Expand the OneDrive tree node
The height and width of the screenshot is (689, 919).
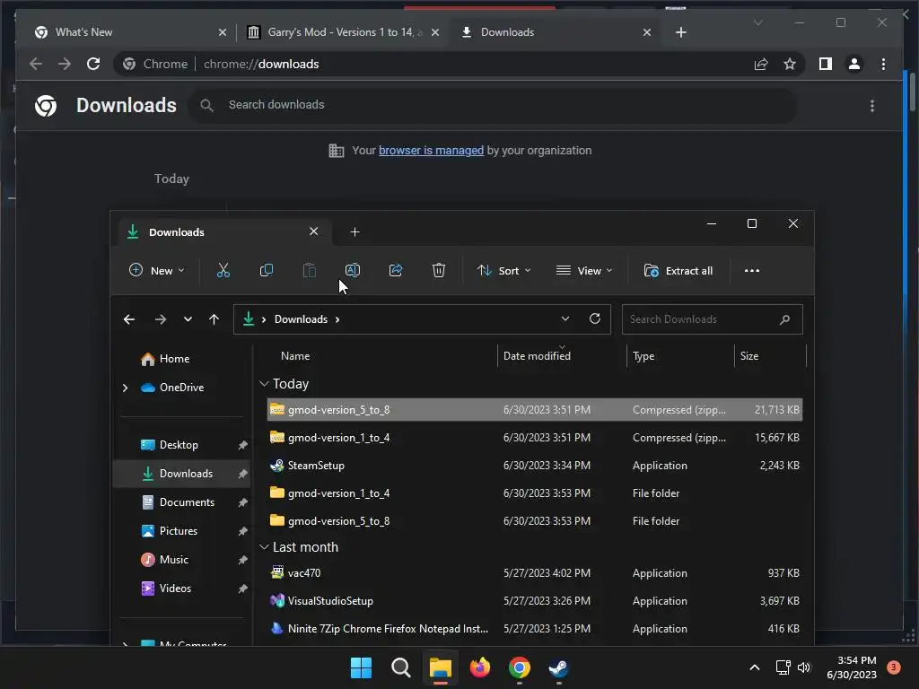[125, 388]
